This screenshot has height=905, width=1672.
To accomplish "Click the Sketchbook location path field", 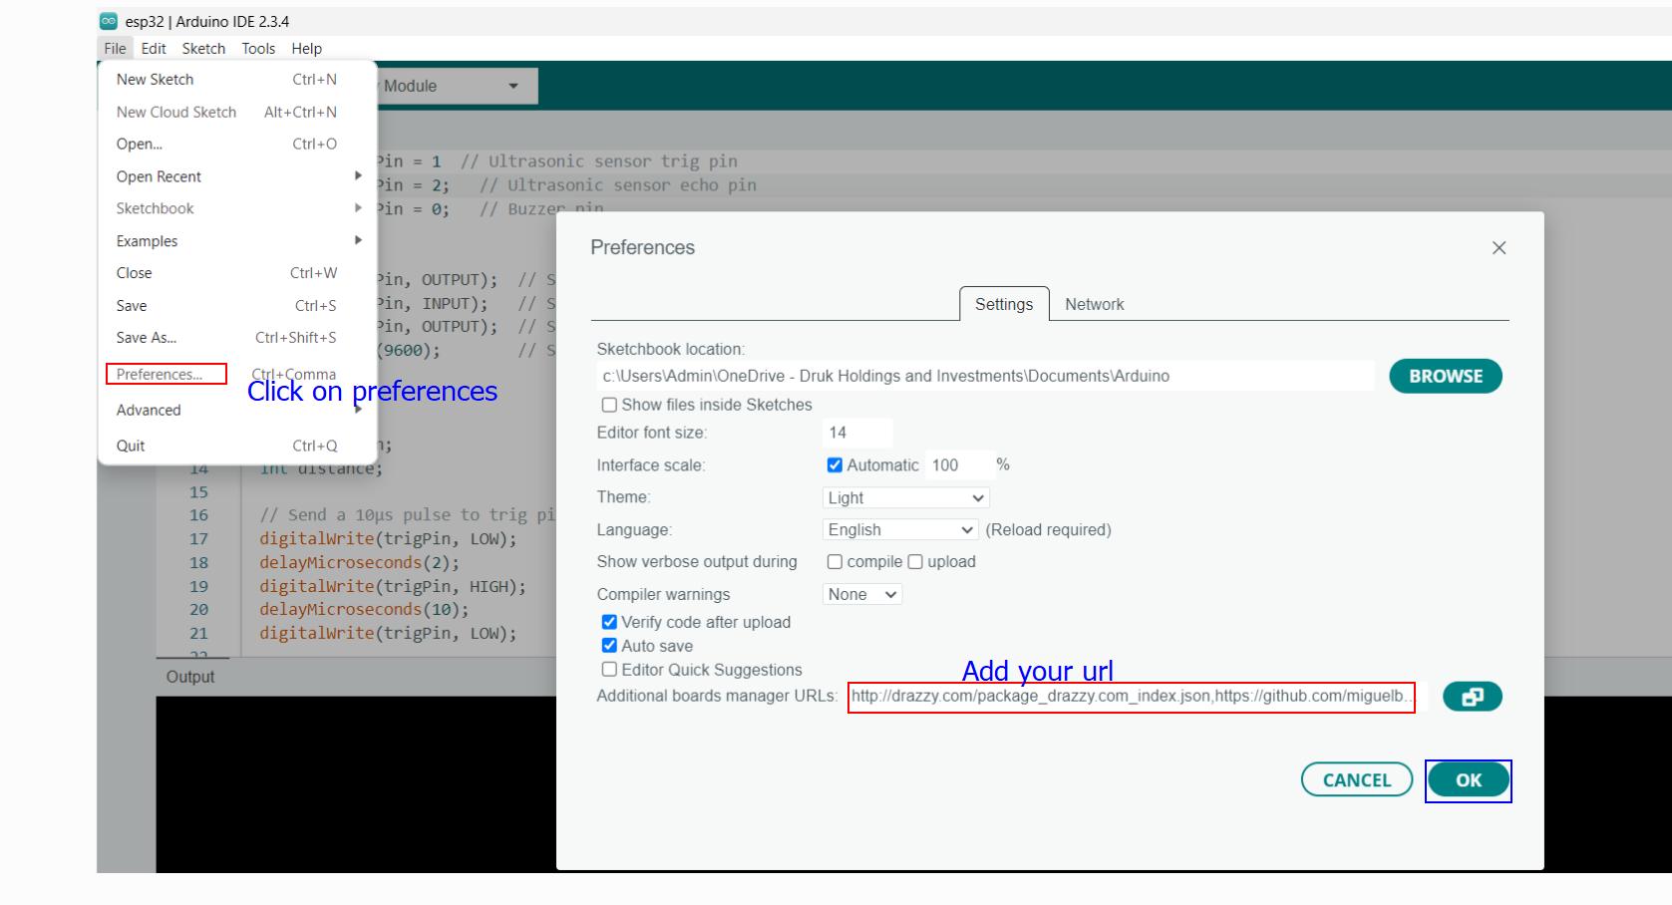I will [x=985, y=376].
